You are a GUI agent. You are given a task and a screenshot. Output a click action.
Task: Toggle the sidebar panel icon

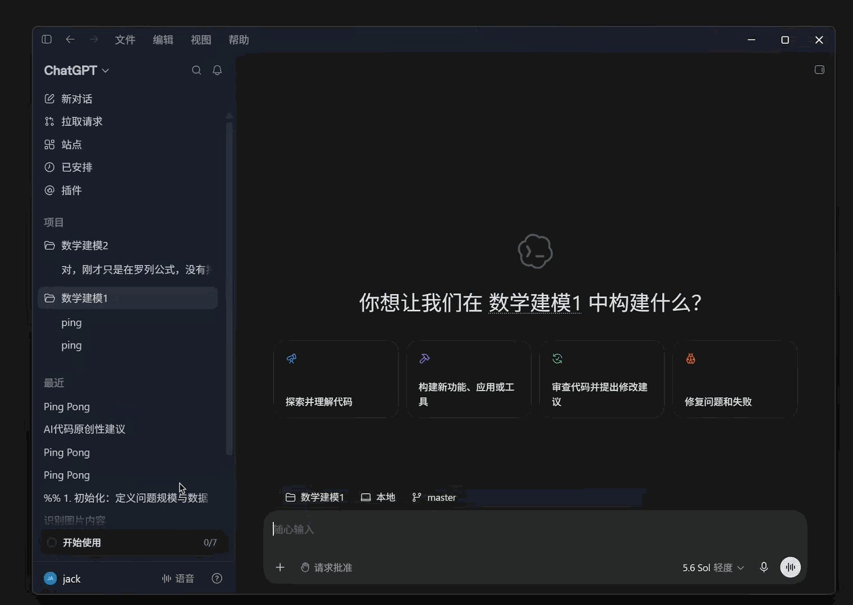pos(47,39)
